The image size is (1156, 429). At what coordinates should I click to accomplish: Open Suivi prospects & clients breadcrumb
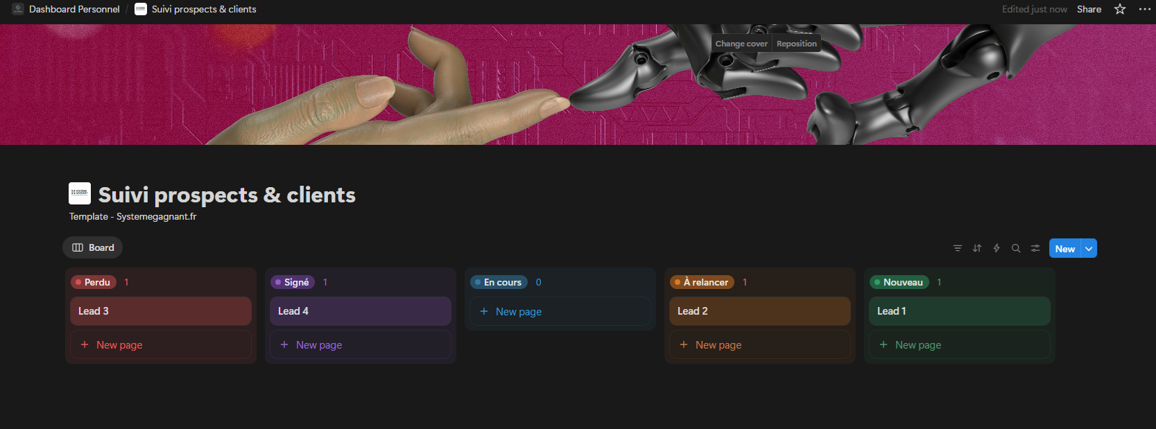[x=204, y=9]
